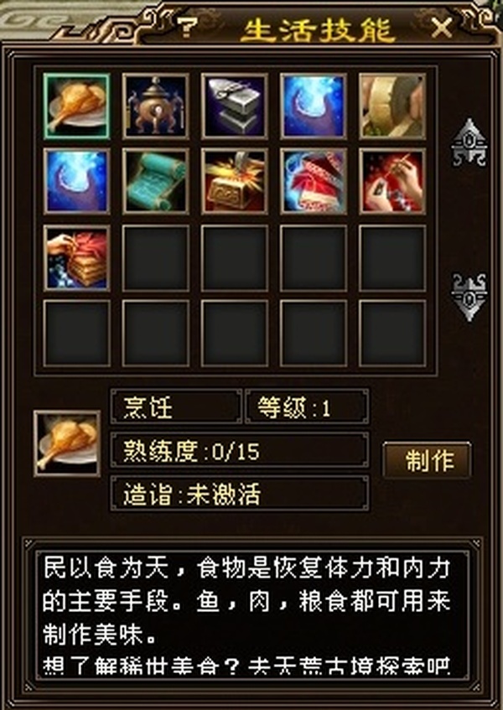This screenshot has width=503, height=710.
Task: Select the roast chicken cooking skill icon
Action: 76,106
